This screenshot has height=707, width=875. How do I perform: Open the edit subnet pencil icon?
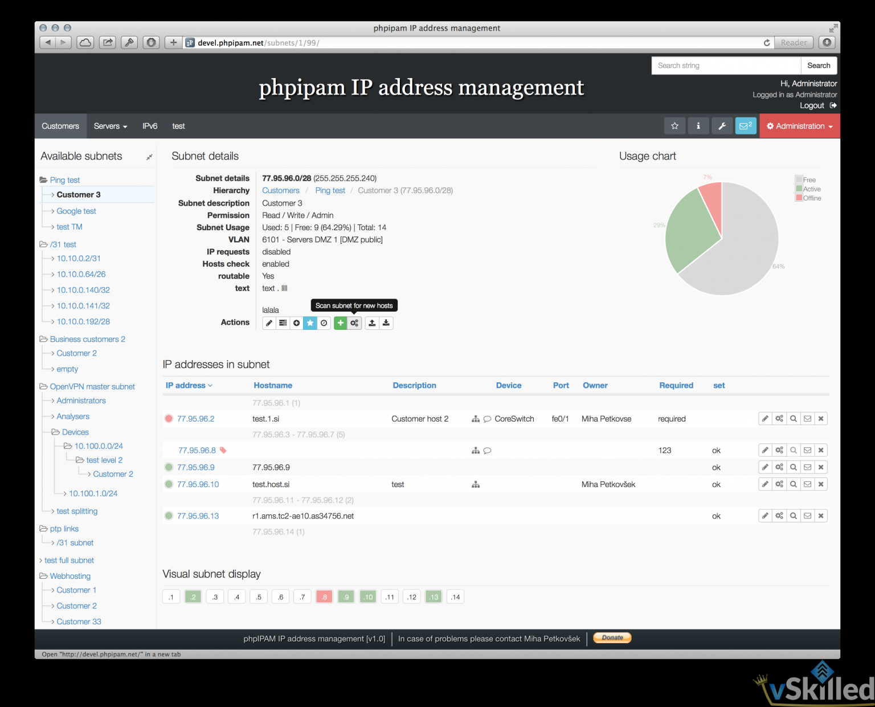coord(269,322)
